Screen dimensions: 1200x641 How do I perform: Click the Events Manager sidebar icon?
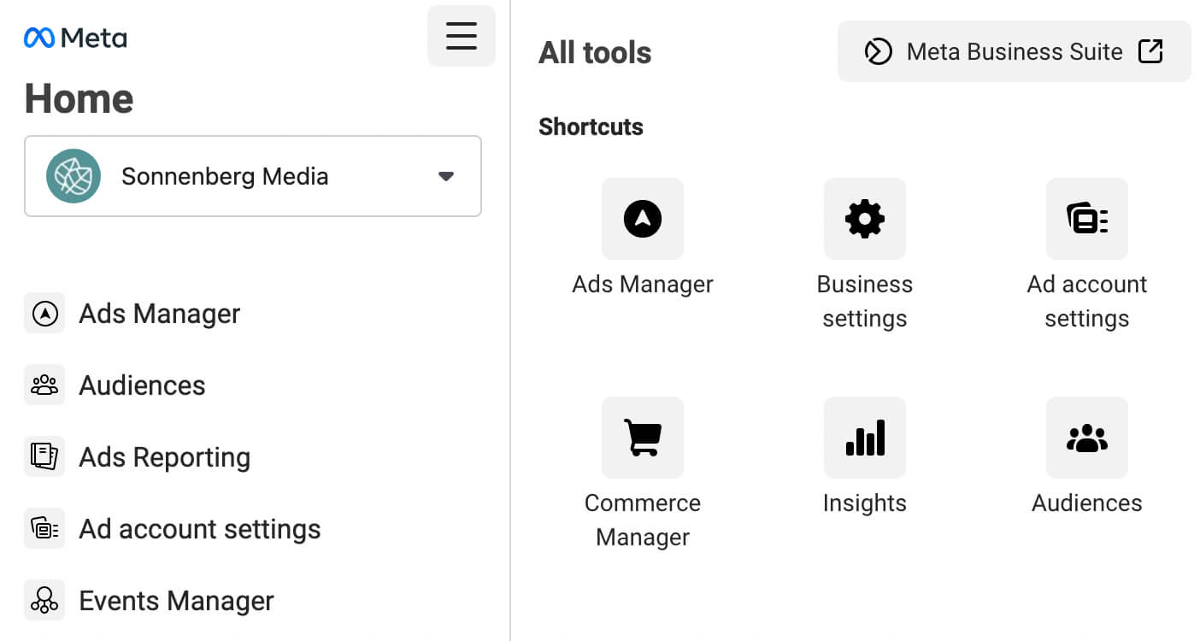click(x=44, y=601)
